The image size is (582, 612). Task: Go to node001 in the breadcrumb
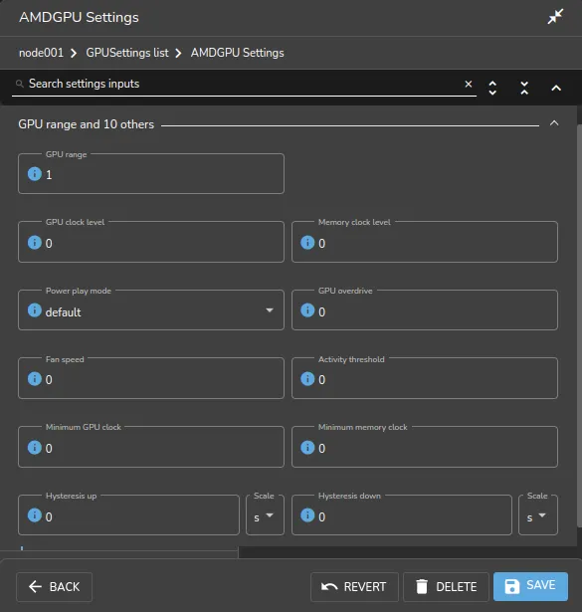41,53
